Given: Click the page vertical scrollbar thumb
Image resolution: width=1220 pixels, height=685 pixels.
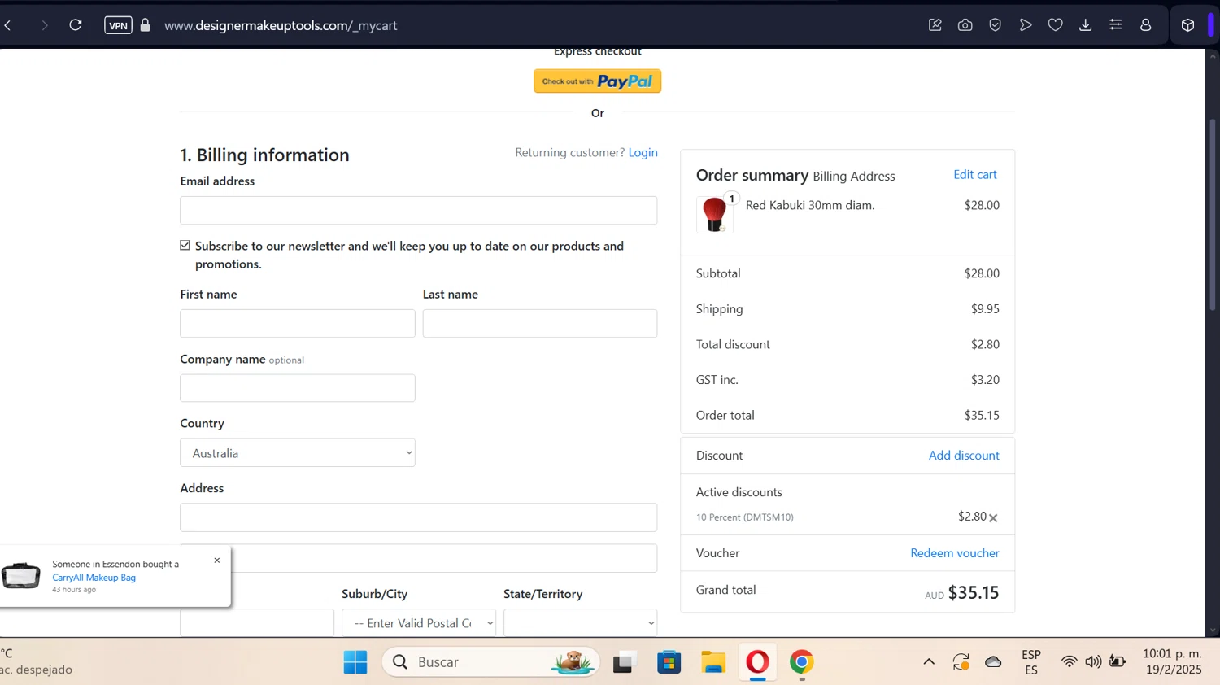Looking at the screenshot, I should (1213, 215).
